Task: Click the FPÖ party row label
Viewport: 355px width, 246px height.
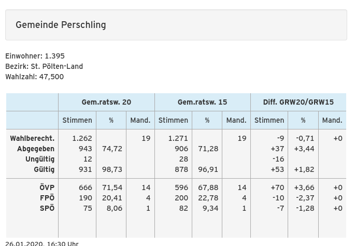Action: (x=47, y=198)
